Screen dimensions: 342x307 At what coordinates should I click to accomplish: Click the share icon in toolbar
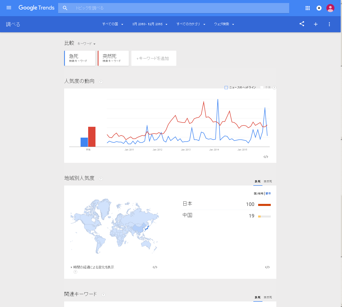coord(302,24)
